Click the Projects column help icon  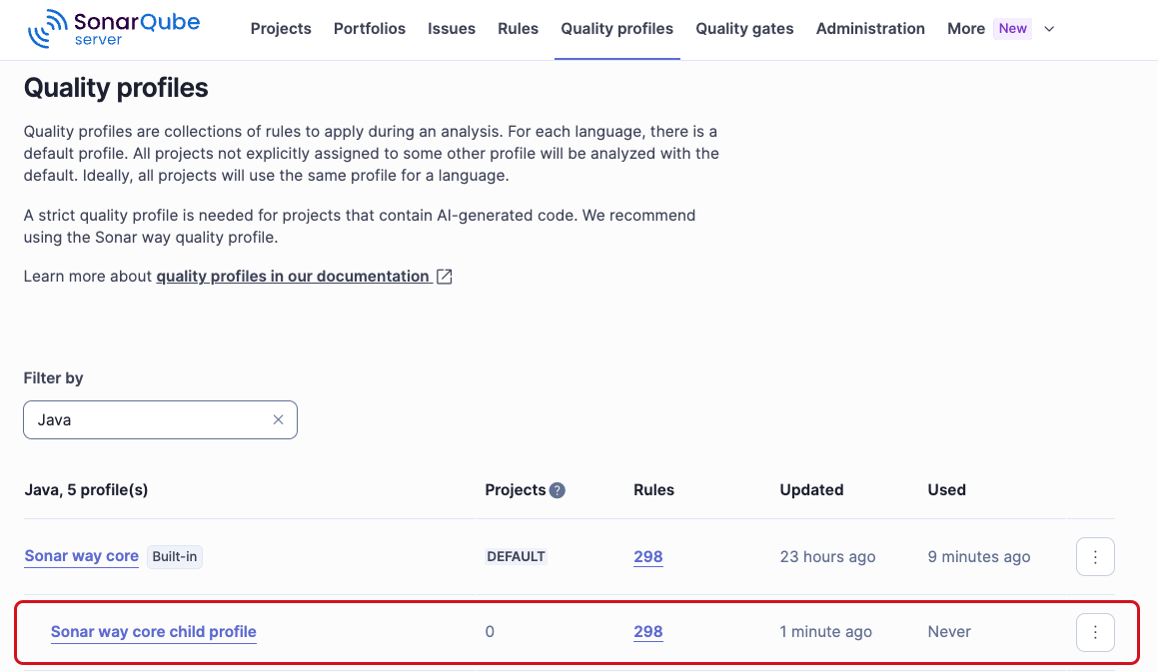coord(557,490)
